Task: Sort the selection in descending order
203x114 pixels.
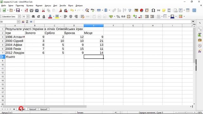Action: pyautogui.click(x=125, y=10)
